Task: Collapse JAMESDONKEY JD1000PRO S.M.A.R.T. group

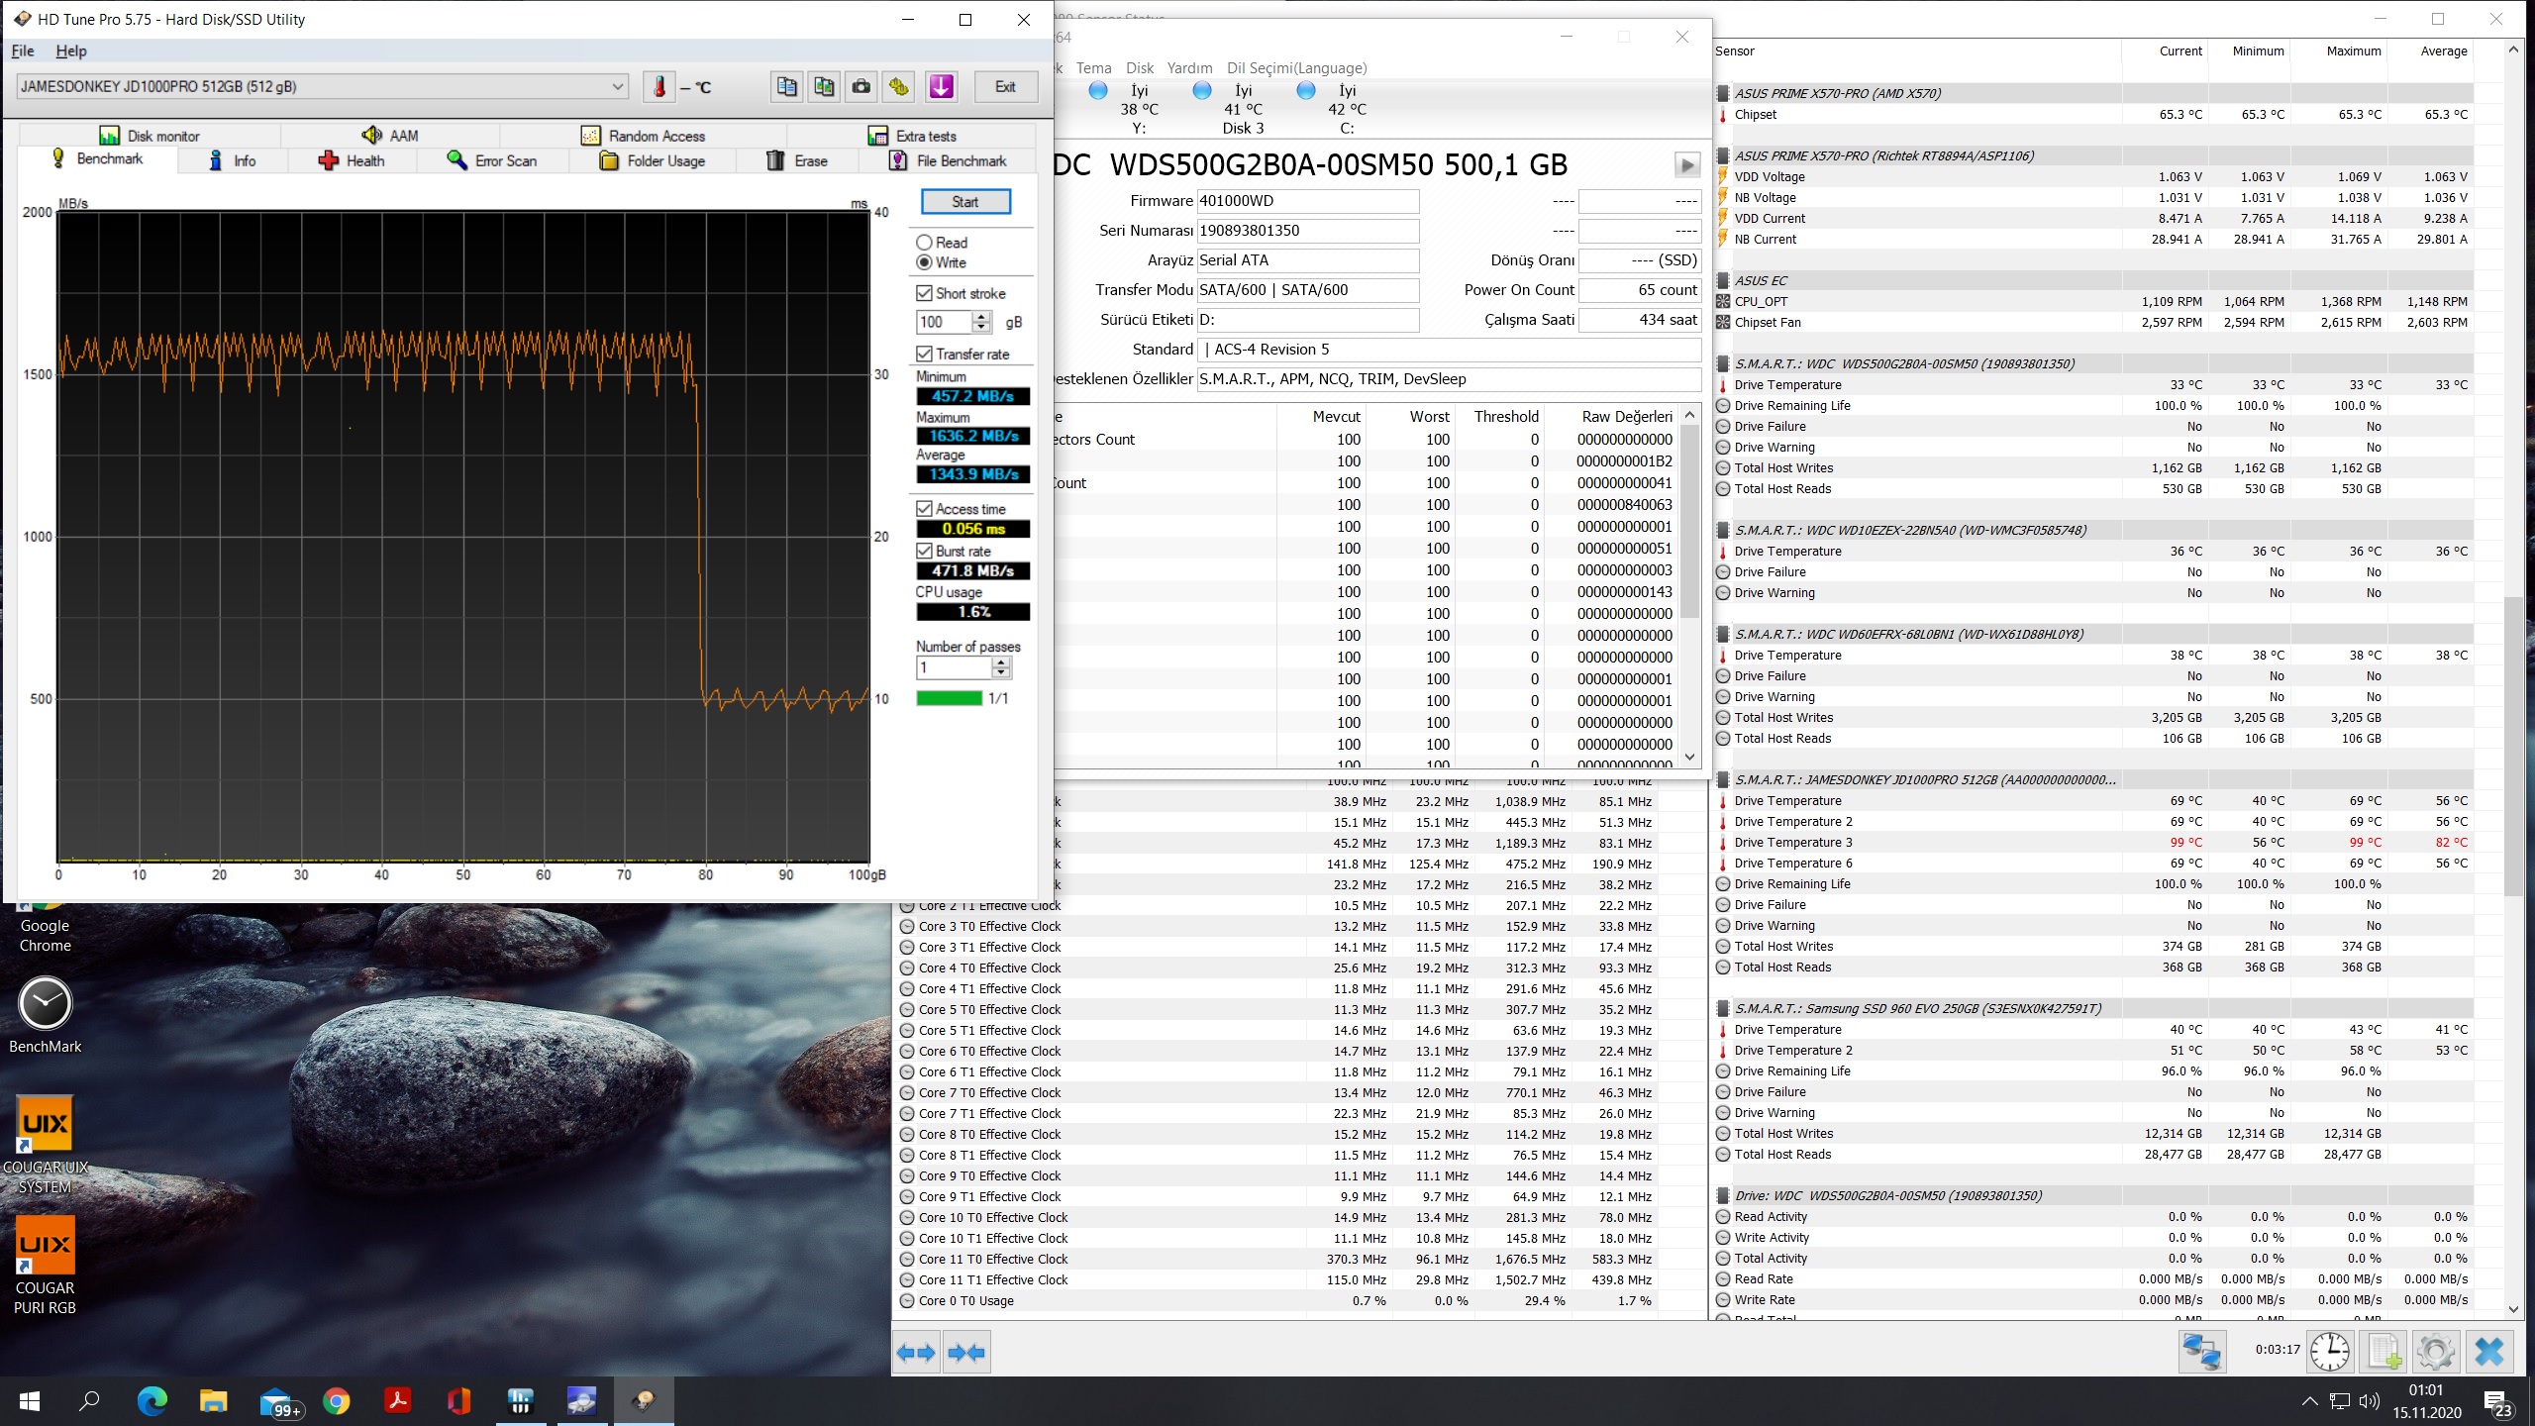Action: pos(1723,779)
